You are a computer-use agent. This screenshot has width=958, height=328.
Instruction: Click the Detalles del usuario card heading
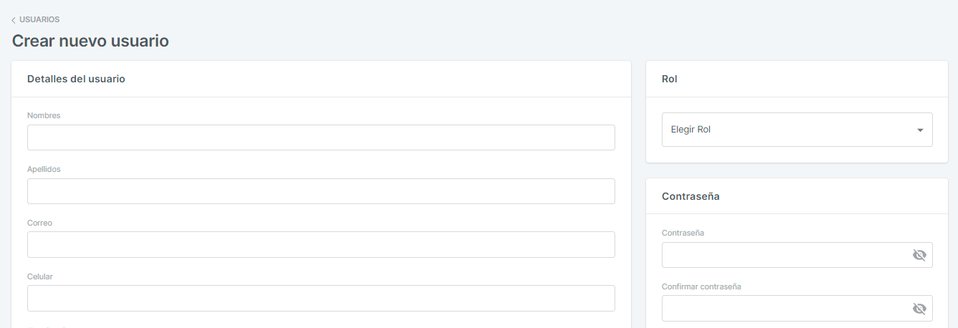[x=76, y=79]
